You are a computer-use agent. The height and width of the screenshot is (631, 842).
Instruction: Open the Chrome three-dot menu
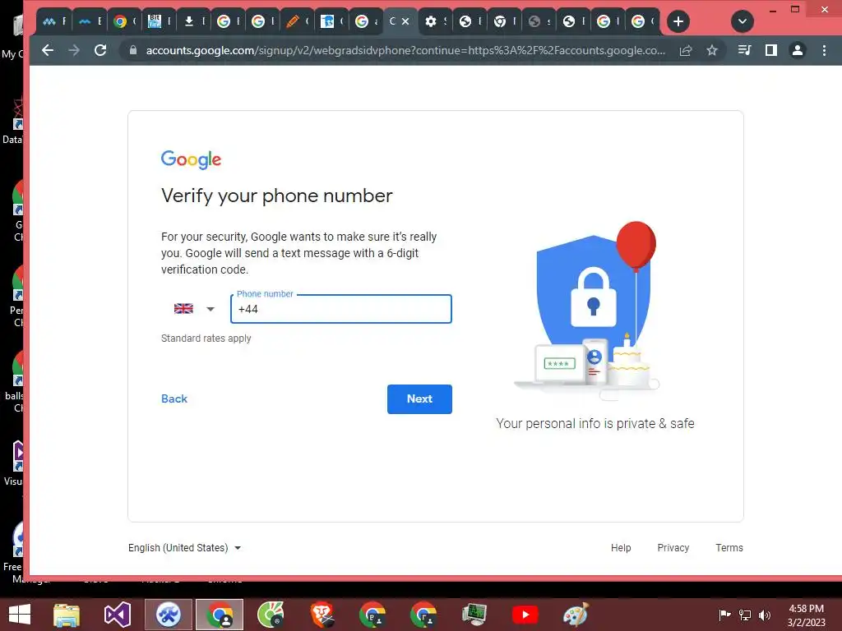point(824,50)
